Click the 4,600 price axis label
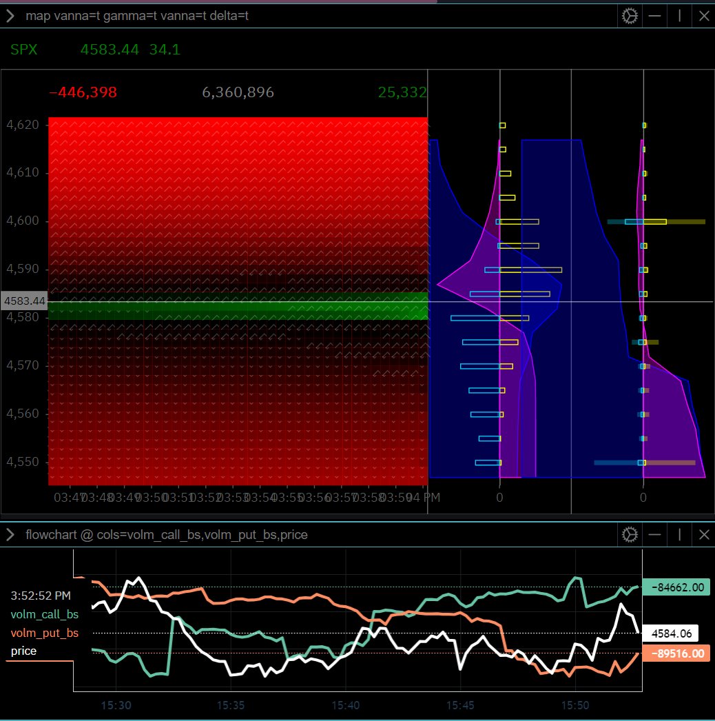Viewport: 715px width, 721px height. coord(23,221)
